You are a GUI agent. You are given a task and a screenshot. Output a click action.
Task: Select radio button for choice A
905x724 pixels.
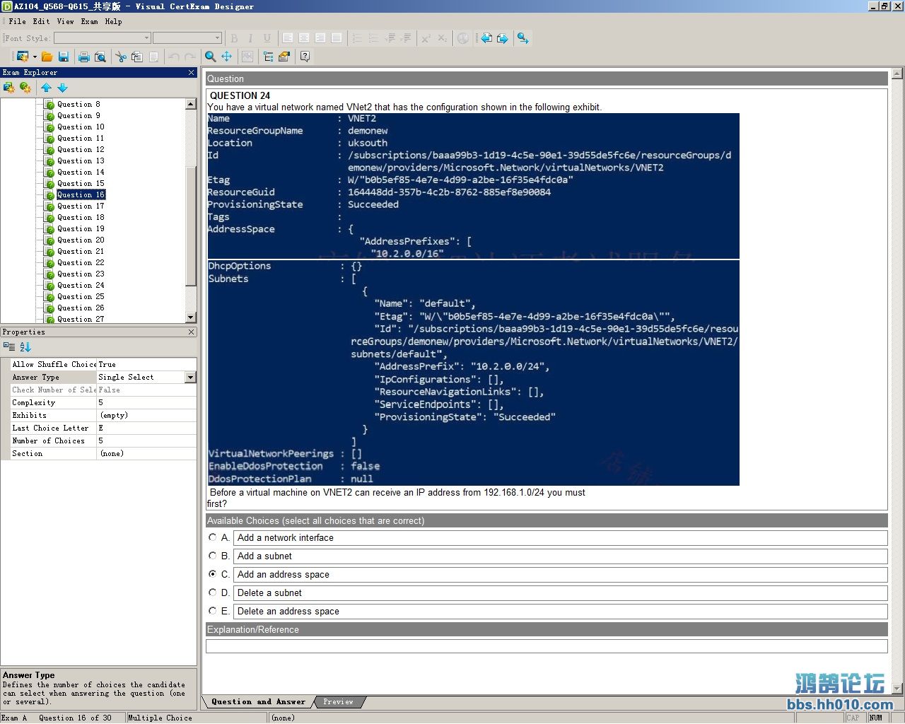pos(213,537)
